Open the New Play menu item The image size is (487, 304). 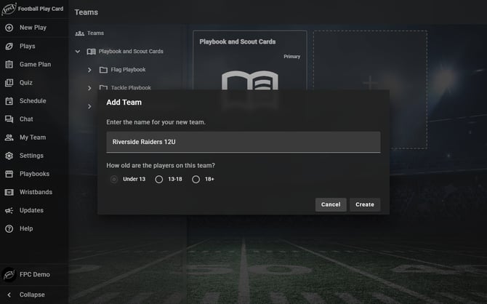coord(33,28)
